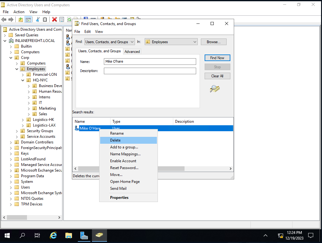Choose Reset Password... from menu

click(x=129, y=168)
